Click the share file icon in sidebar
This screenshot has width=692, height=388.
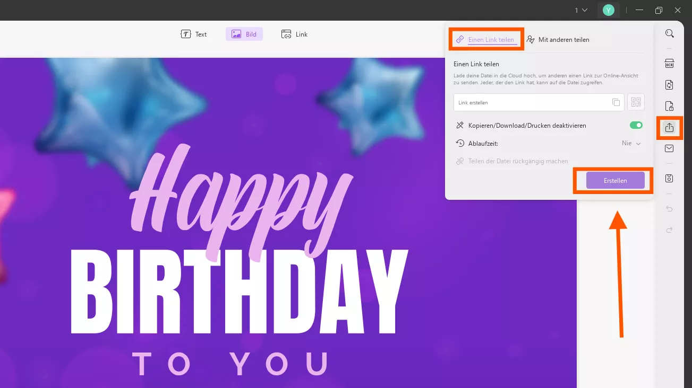point(669,127)
